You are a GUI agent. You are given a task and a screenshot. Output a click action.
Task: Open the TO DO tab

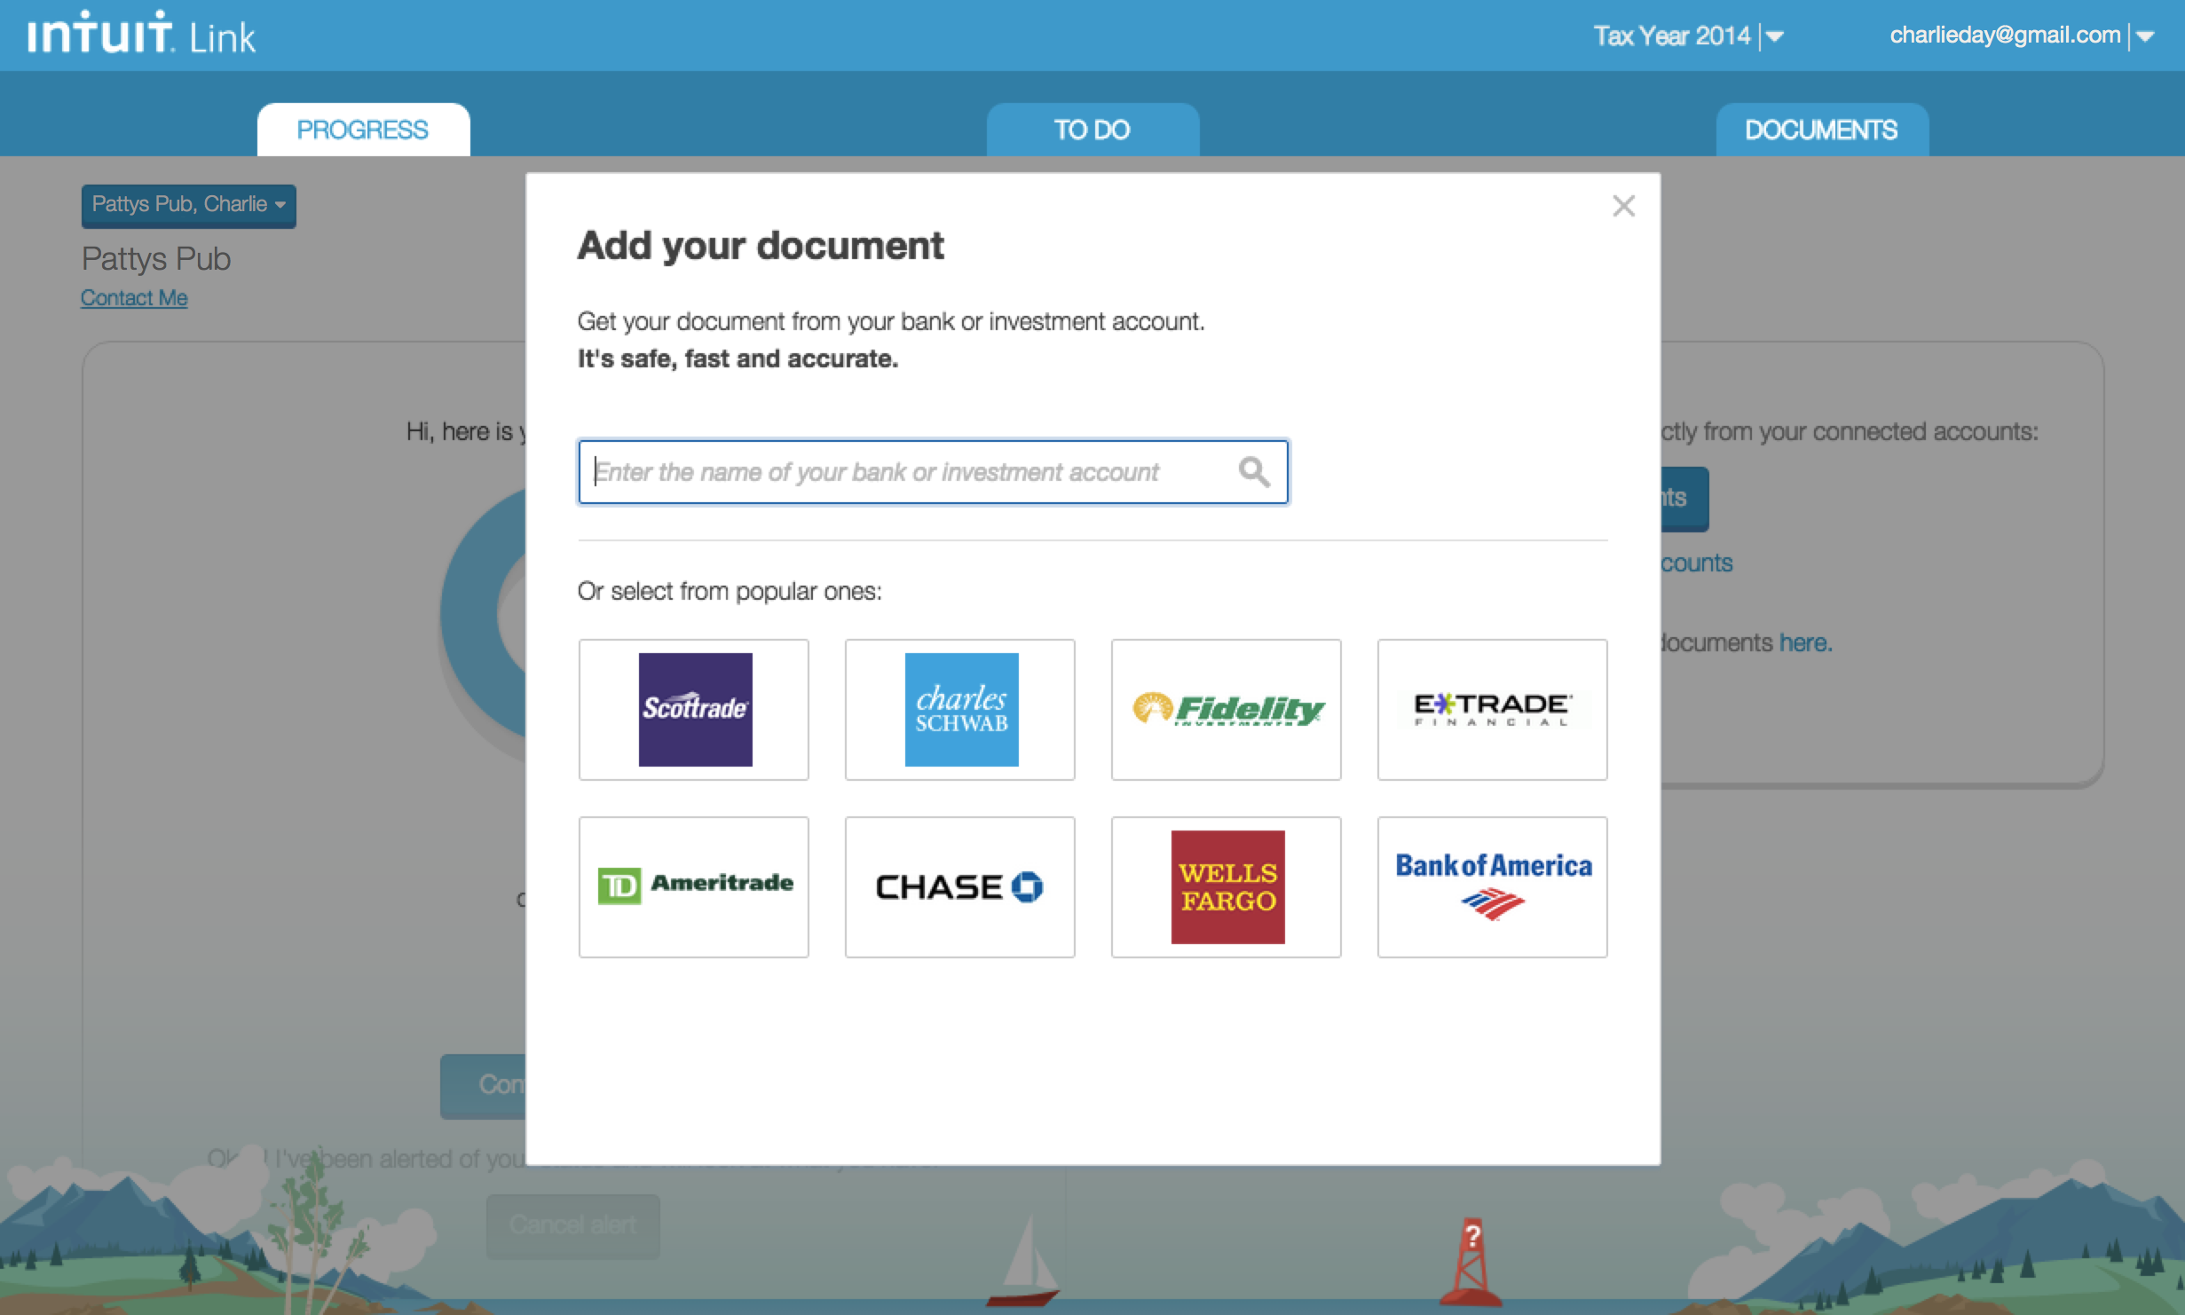(1092, 130)
